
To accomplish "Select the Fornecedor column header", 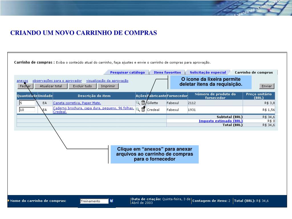I will [177, 96].
